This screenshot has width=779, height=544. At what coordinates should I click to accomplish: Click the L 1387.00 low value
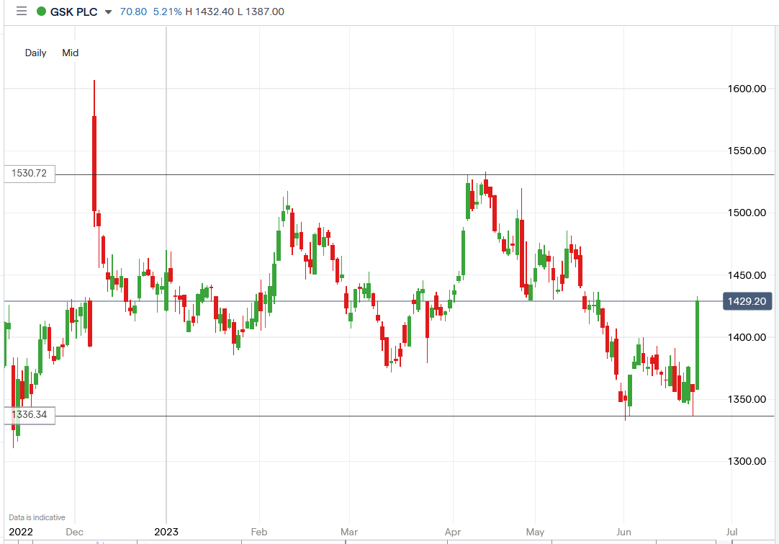(261, 12)
